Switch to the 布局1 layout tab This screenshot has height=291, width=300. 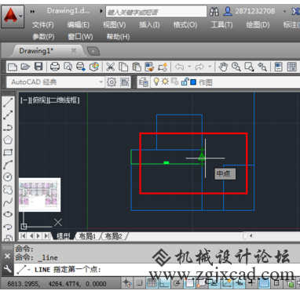pos(87,236)
